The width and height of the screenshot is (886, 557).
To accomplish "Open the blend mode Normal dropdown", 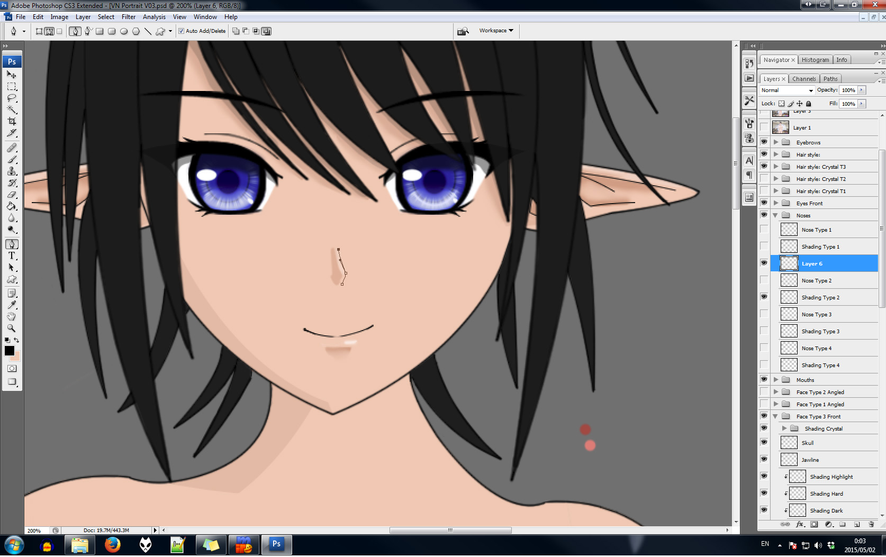I will pyautogui.click(x=787, y=90).
